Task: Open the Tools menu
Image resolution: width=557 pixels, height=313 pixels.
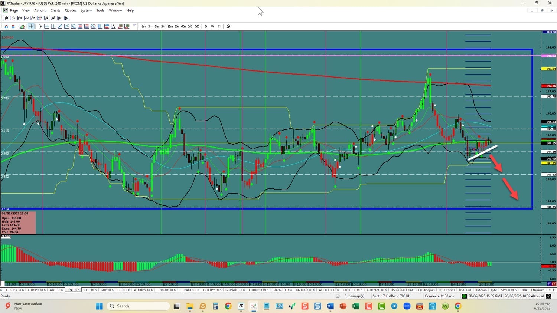Action: pyautogui.click(x=100, y=10)
